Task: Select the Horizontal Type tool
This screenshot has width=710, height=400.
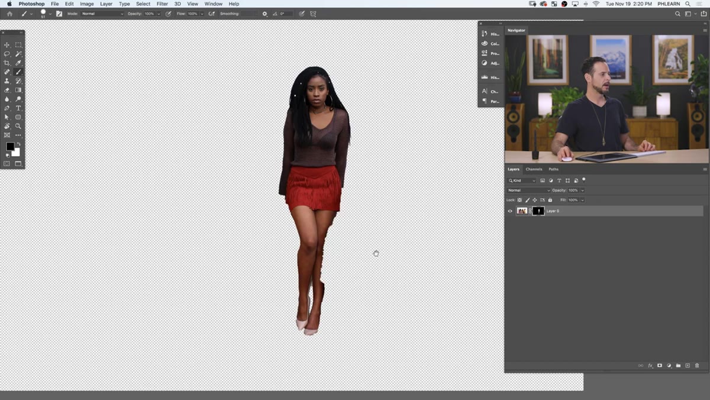Action: 18,108
